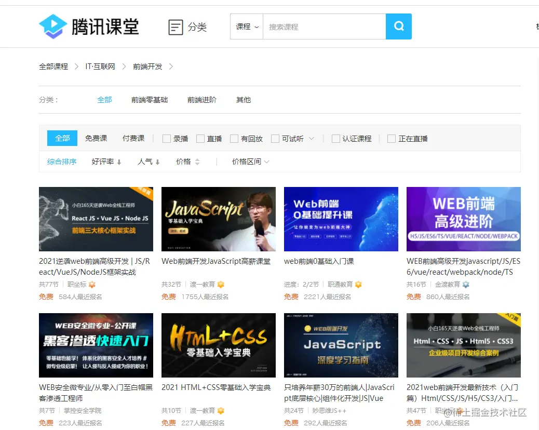Open the Web前端开发JavaScript高薪课堂 title
The image size is (539, 430).
point(216,261)
